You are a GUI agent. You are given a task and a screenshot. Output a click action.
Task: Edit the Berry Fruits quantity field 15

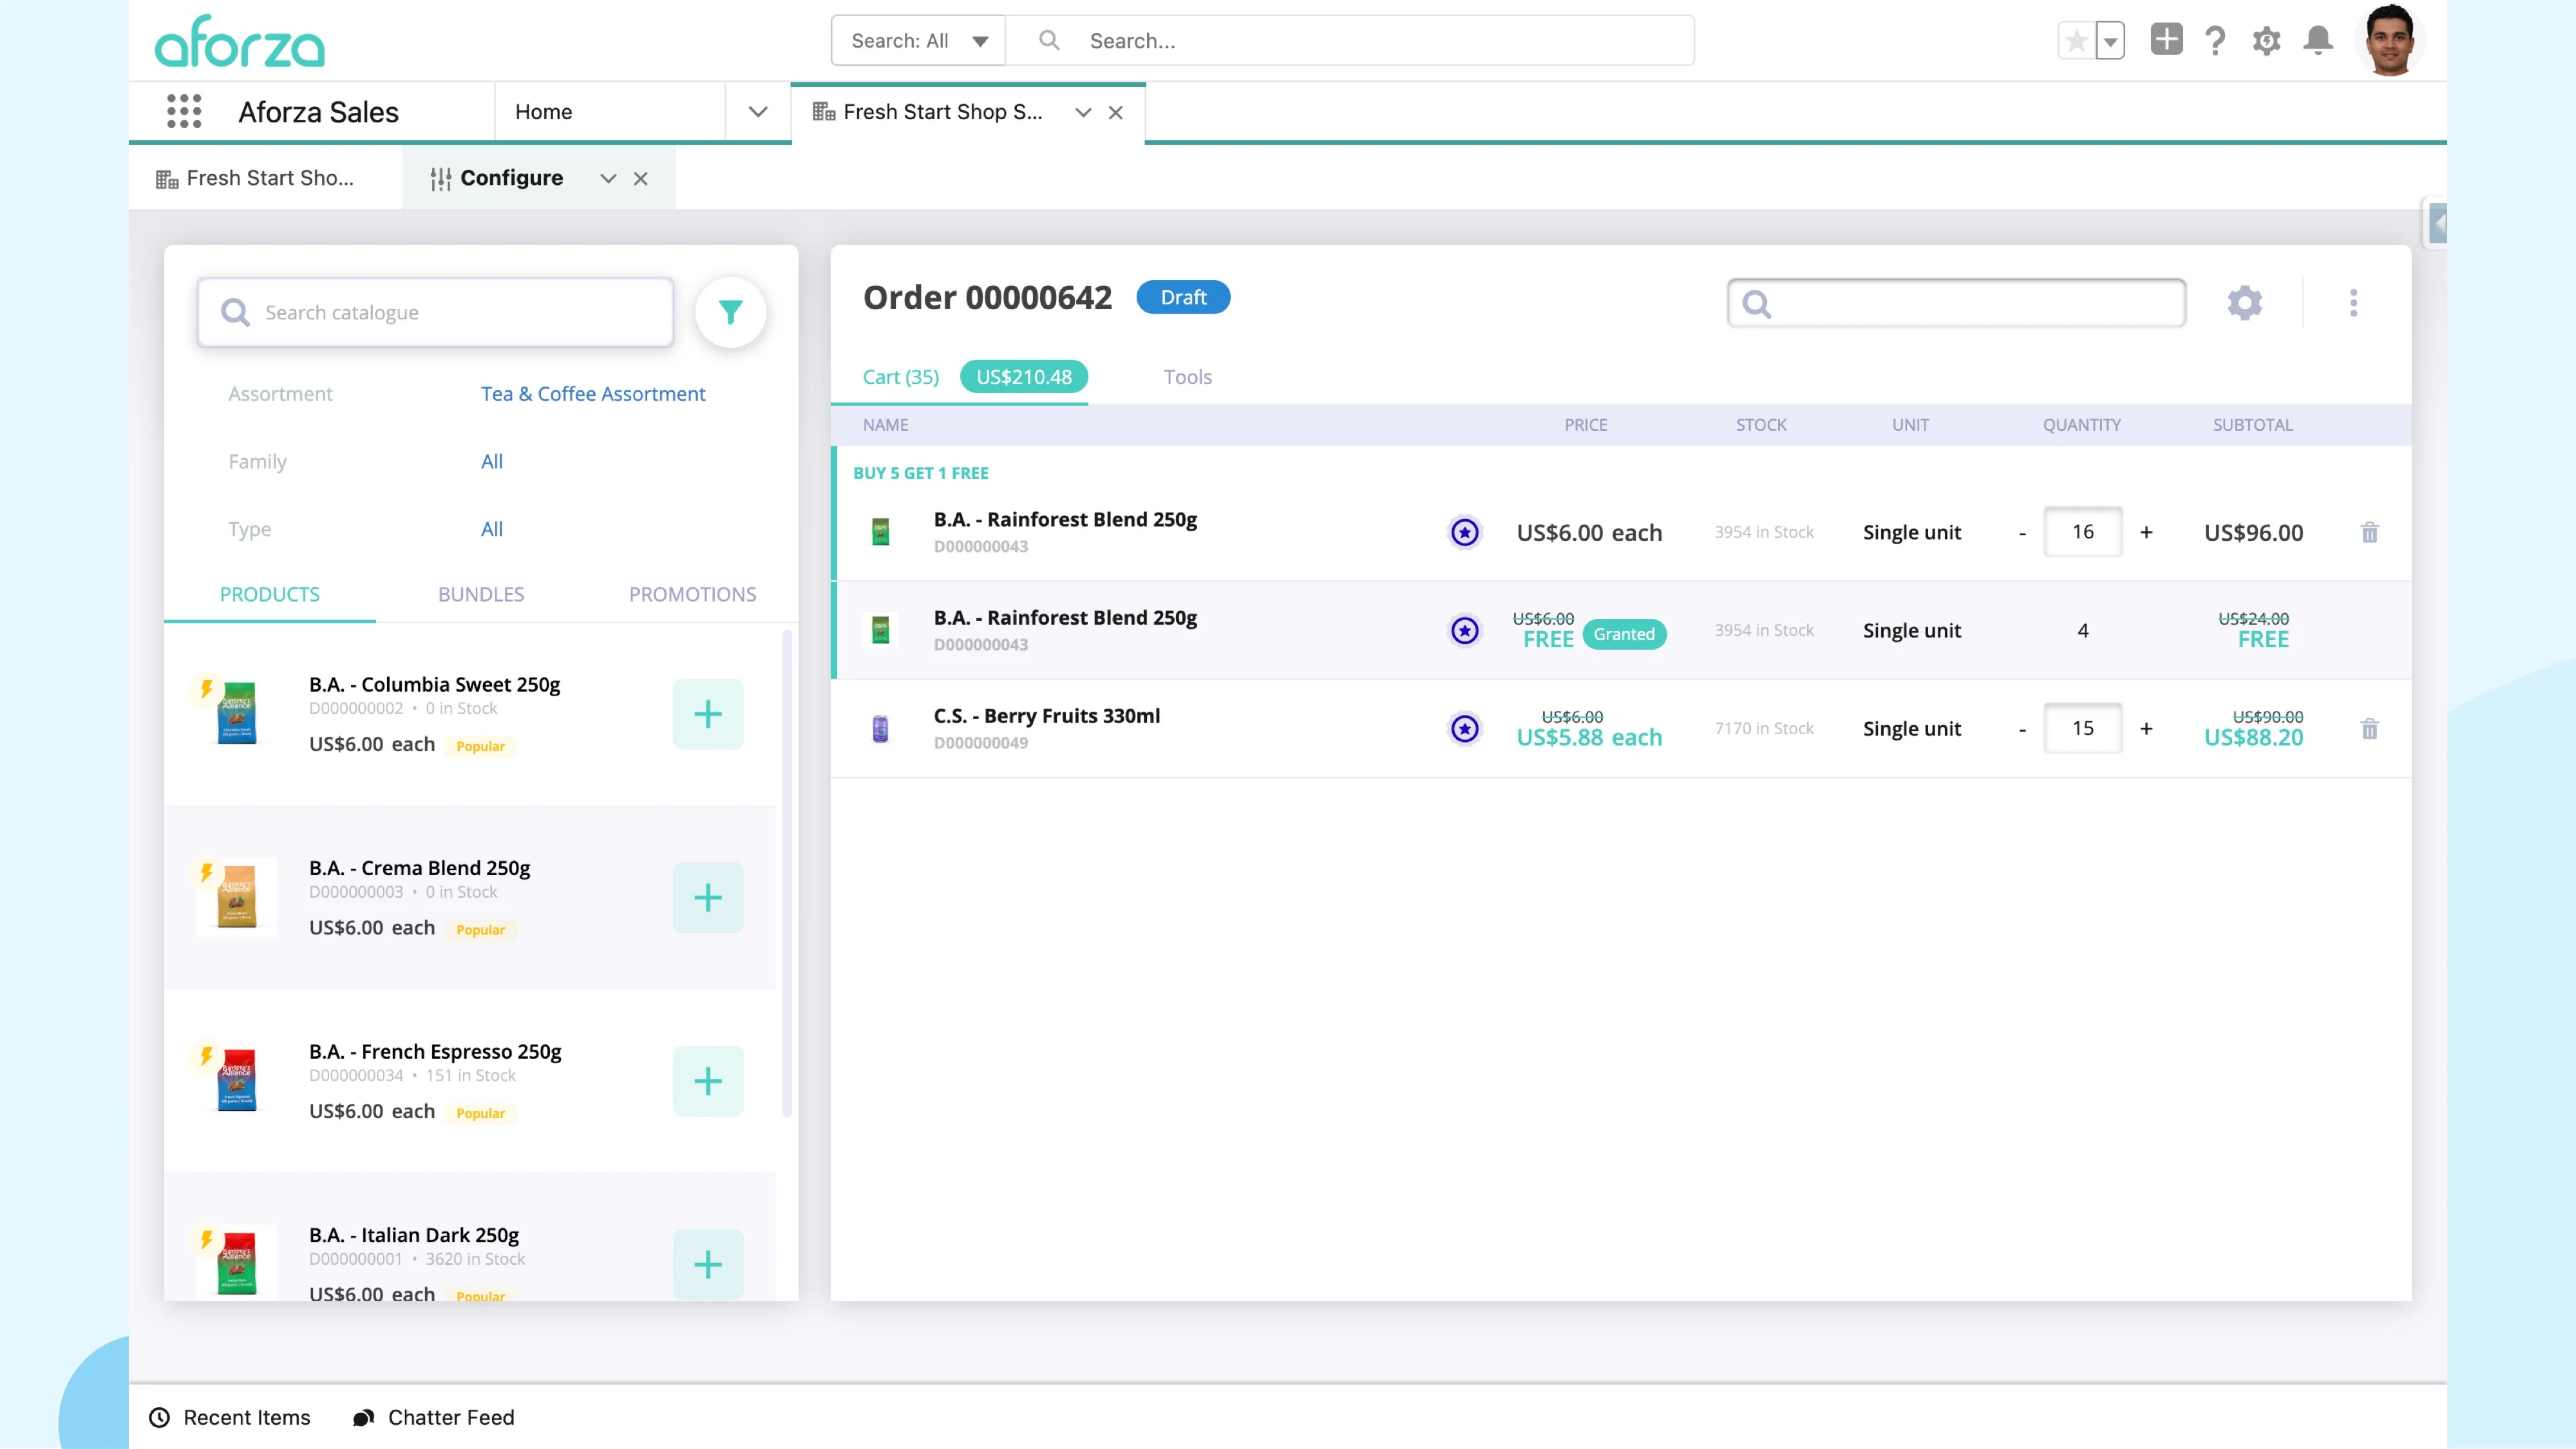(x=2083, y=728)
